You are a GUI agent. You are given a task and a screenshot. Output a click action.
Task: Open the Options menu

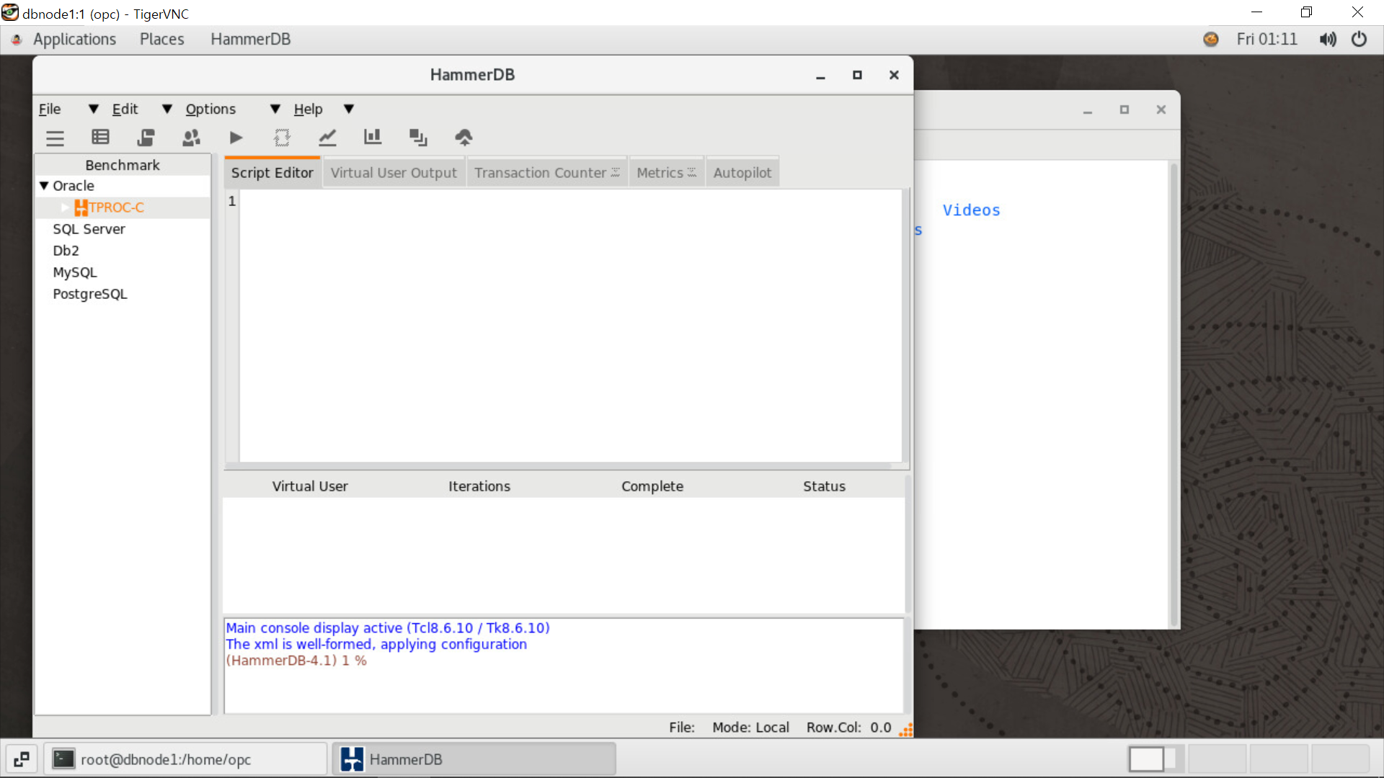(210, 109)
